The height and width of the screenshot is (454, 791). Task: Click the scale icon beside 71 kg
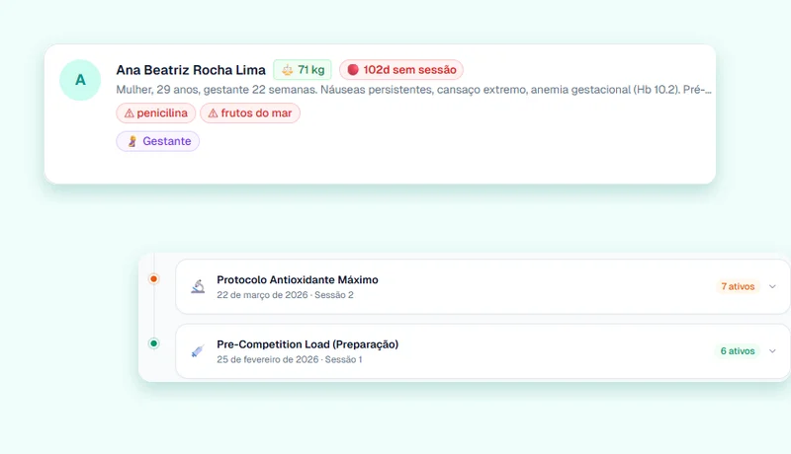[287, 70]
